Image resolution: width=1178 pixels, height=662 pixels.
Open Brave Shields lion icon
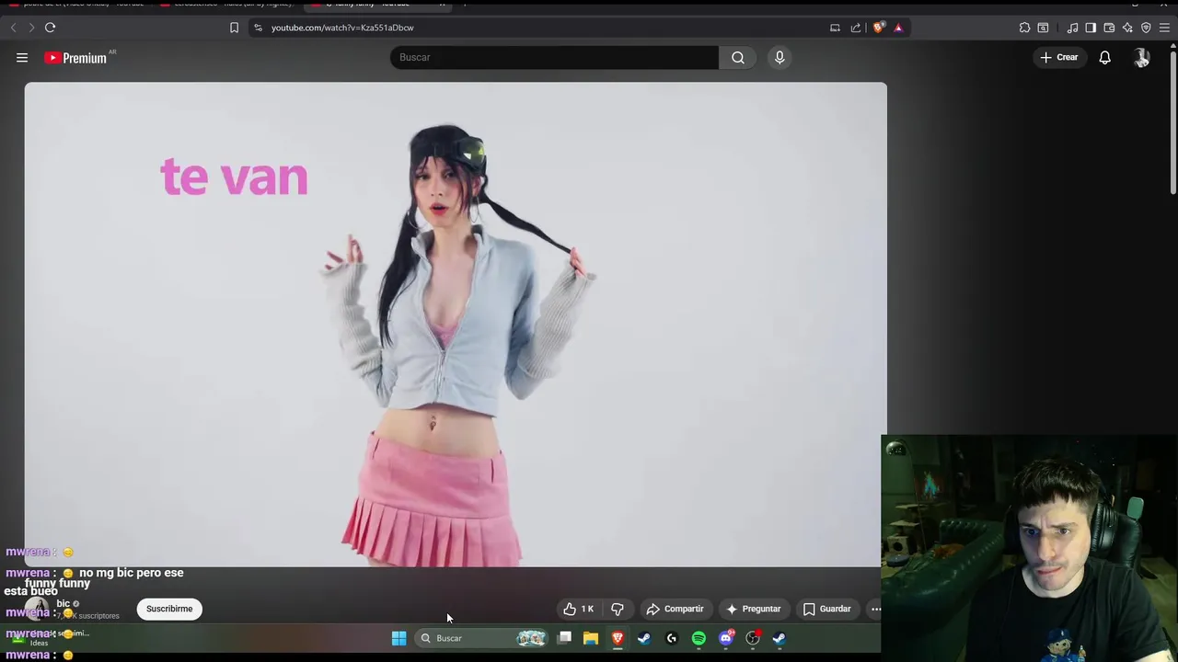[878, 28]
